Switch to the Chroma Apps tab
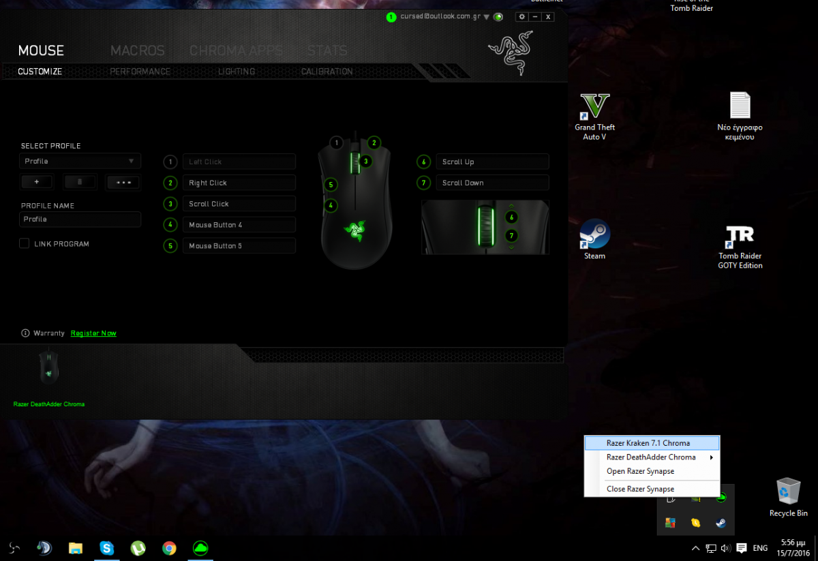This screenshot has height=561, width=818. pyautogui.click(x=236, y=50)
